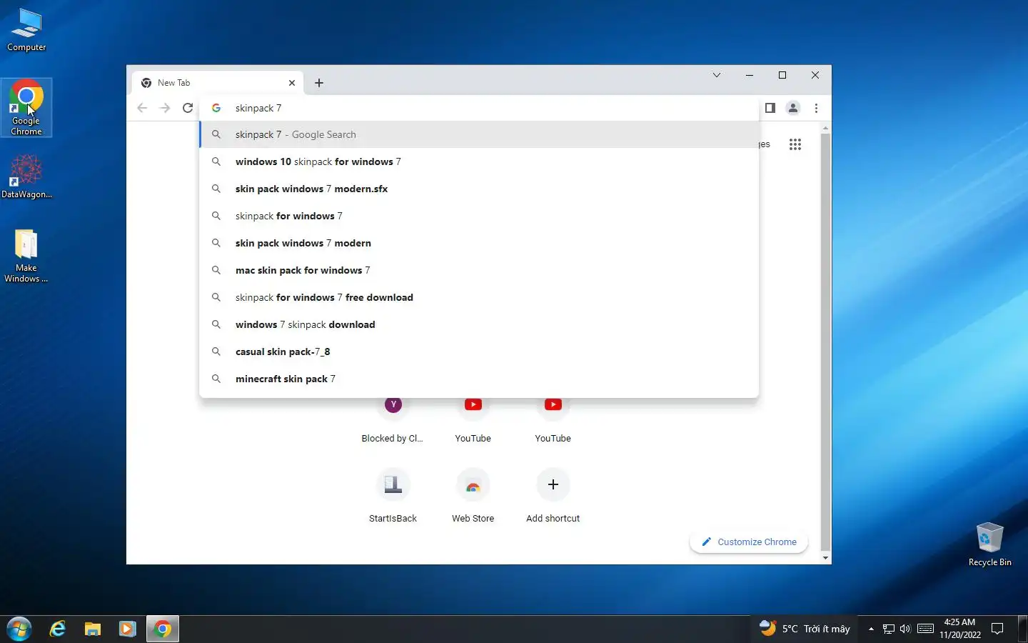1028x643 pixels.
Task: Select the DataWagon desktop shortcut
Action: [26, 176]
